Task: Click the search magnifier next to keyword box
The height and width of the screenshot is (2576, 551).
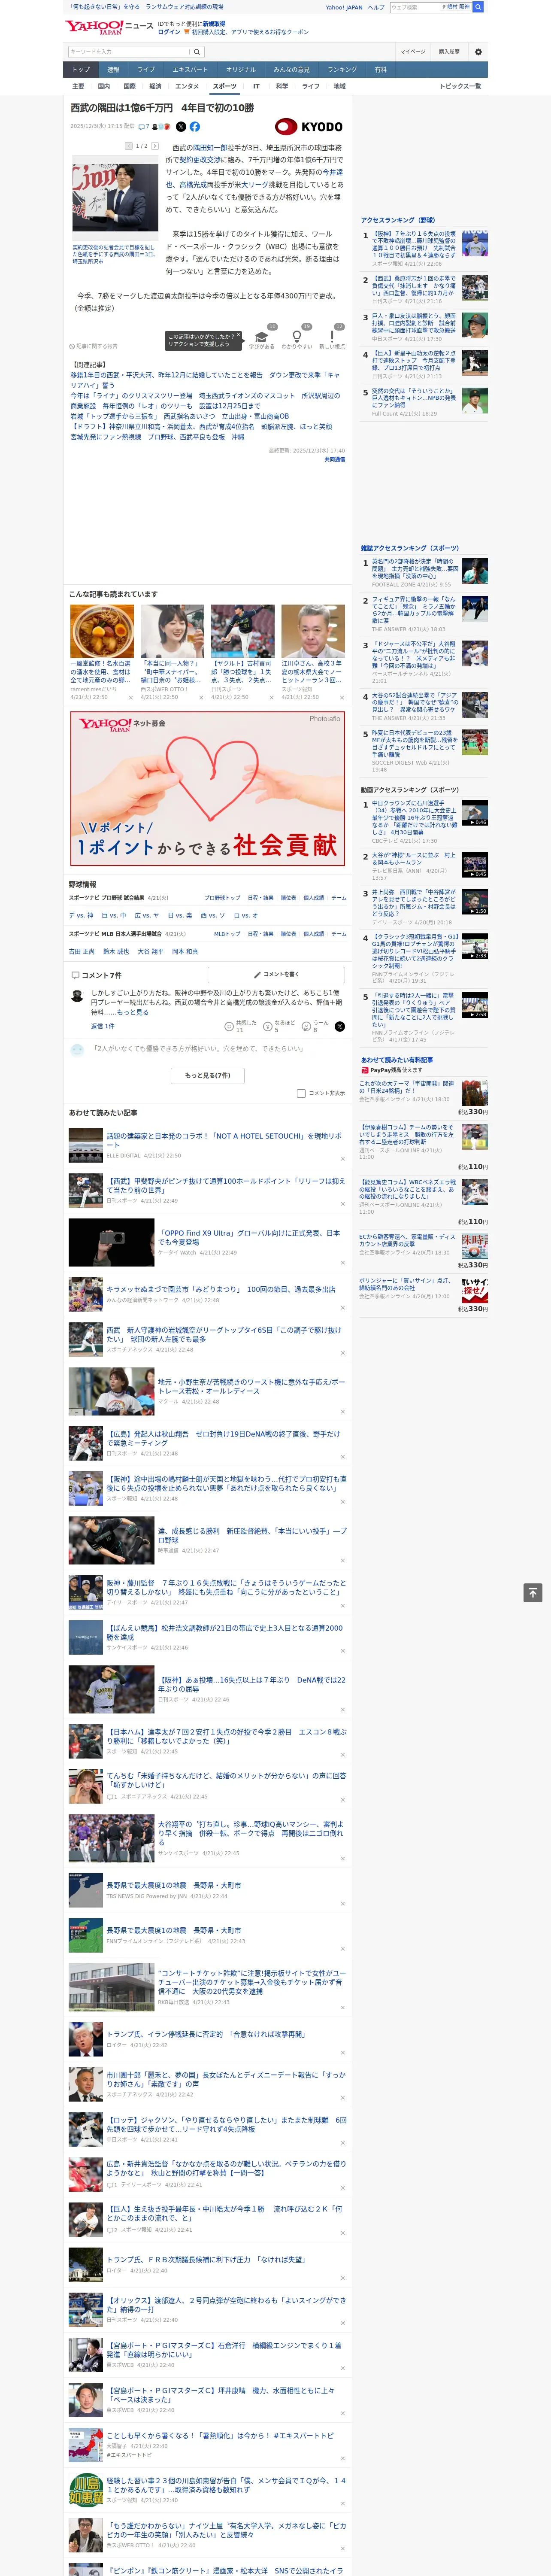Action: 197,52
